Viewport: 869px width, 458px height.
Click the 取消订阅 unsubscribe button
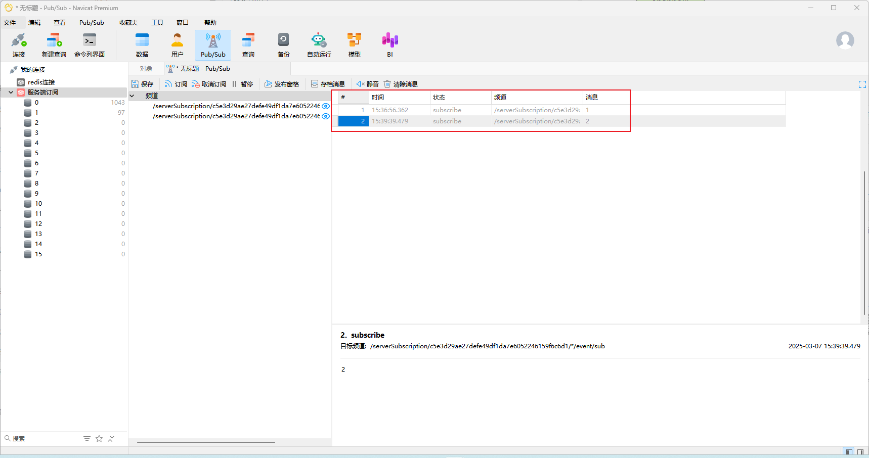(209, 84)
